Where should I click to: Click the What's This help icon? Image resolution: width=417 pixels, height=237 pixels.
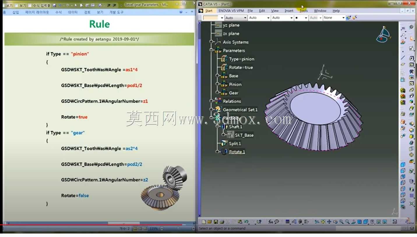pos(259,222)
